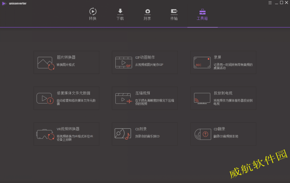Minimize the uniconverter window
The image size is (290, 183).
(276, 3)
